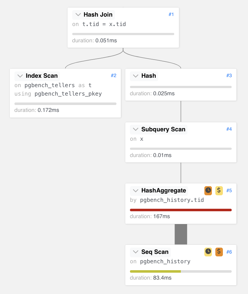Click the dollar cost icon on Seq Scan

tap(219, 252)
